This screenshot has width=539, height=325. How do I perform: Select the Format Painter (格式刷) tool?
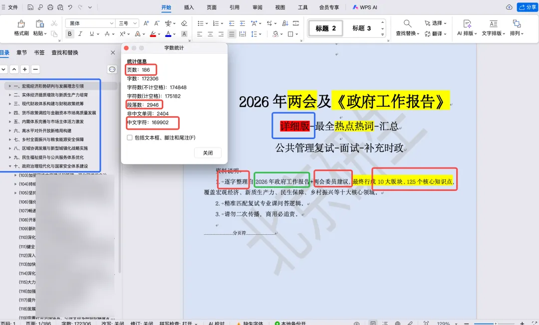coord(21,28)
